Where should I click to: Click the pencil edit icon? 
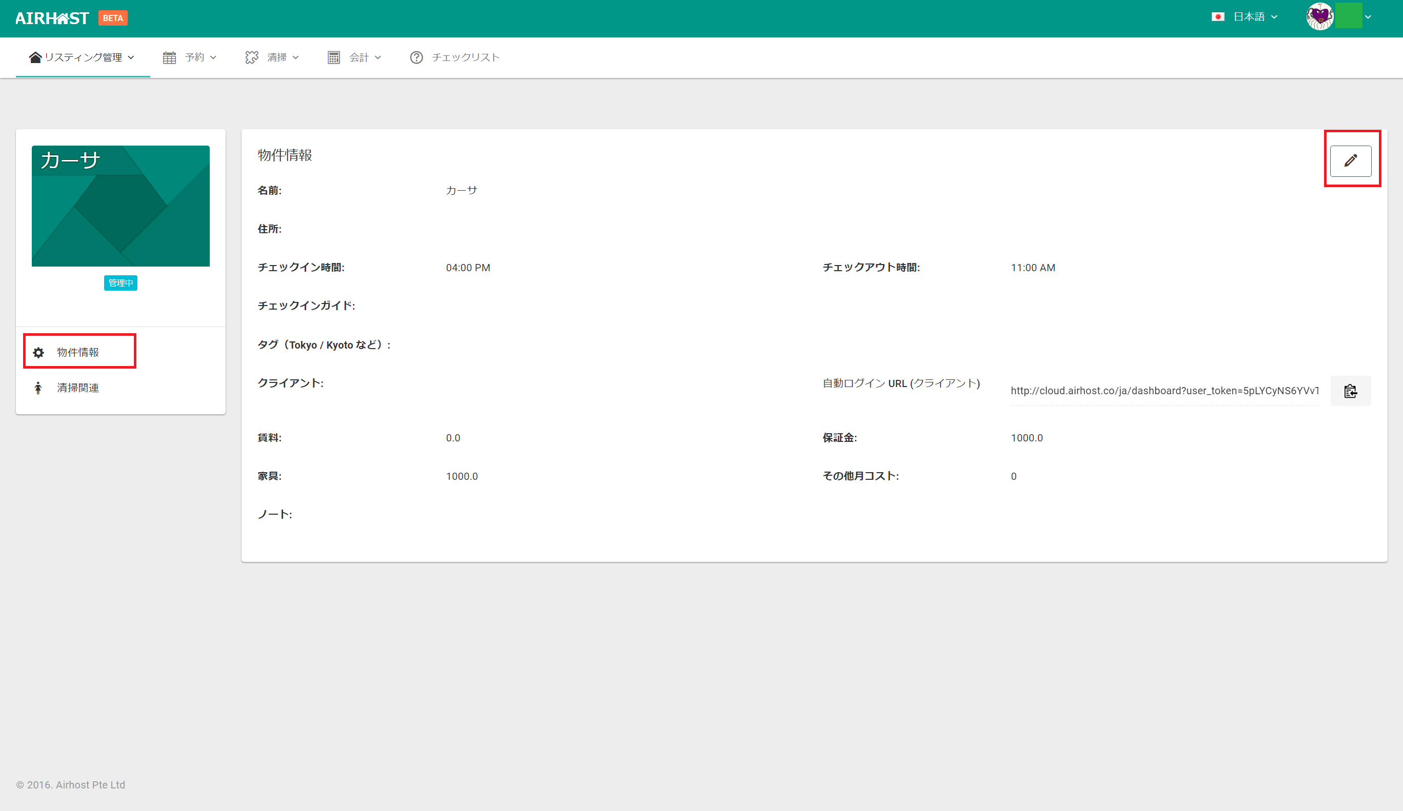click(1350, 161)
